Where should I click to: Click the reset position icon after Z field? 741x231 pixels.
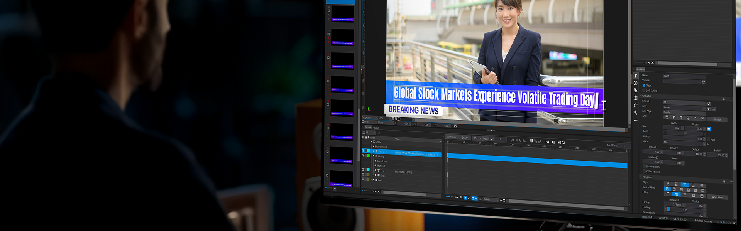[x=455, y=126]
